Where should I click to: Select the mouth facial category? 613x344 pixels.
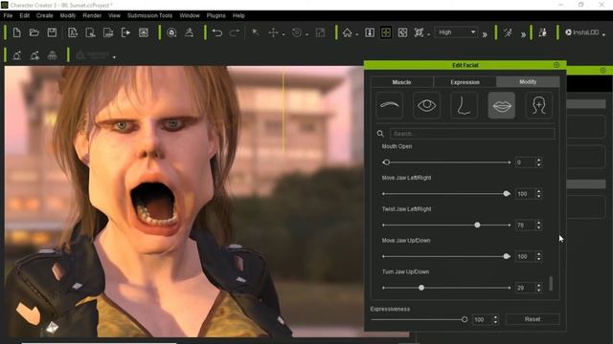502,105
